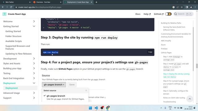The image size is (198, 111).
Task: Click the table of contents scrollbar
Action: point(193,49)
